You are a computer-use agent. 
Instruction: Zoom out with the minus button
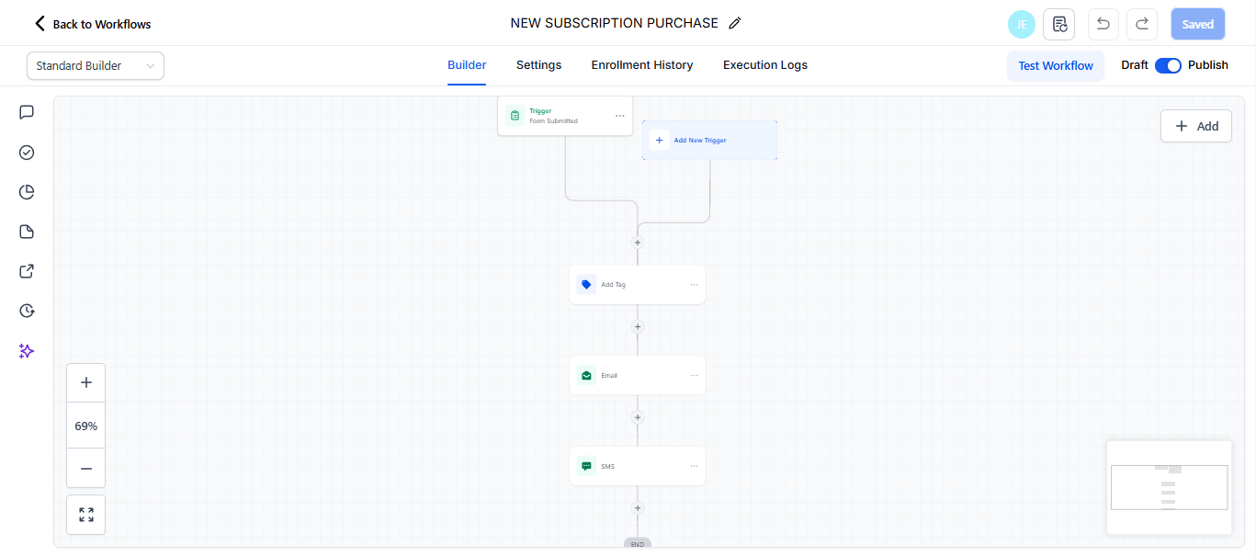(x=86, y=468)
